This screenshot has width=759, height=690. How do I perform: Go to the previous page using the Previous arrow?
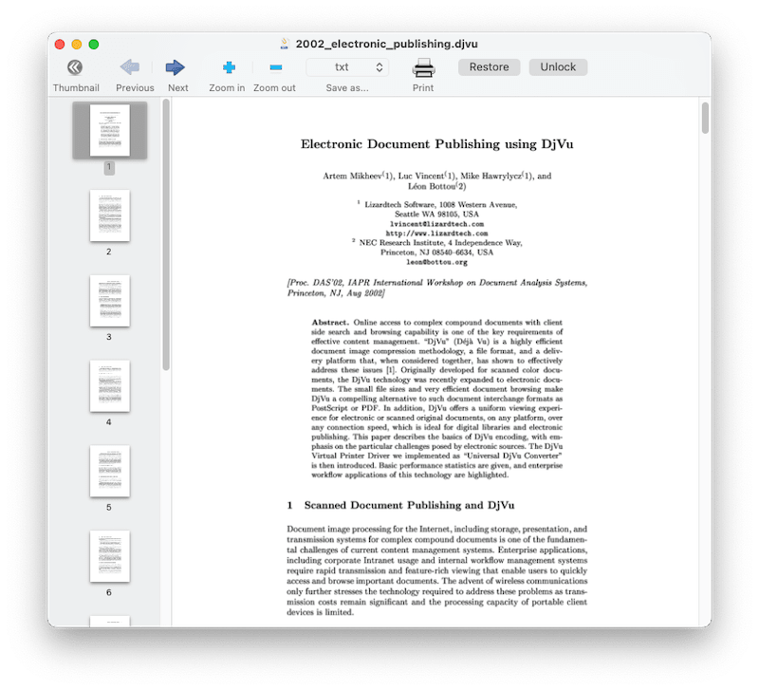129,66
